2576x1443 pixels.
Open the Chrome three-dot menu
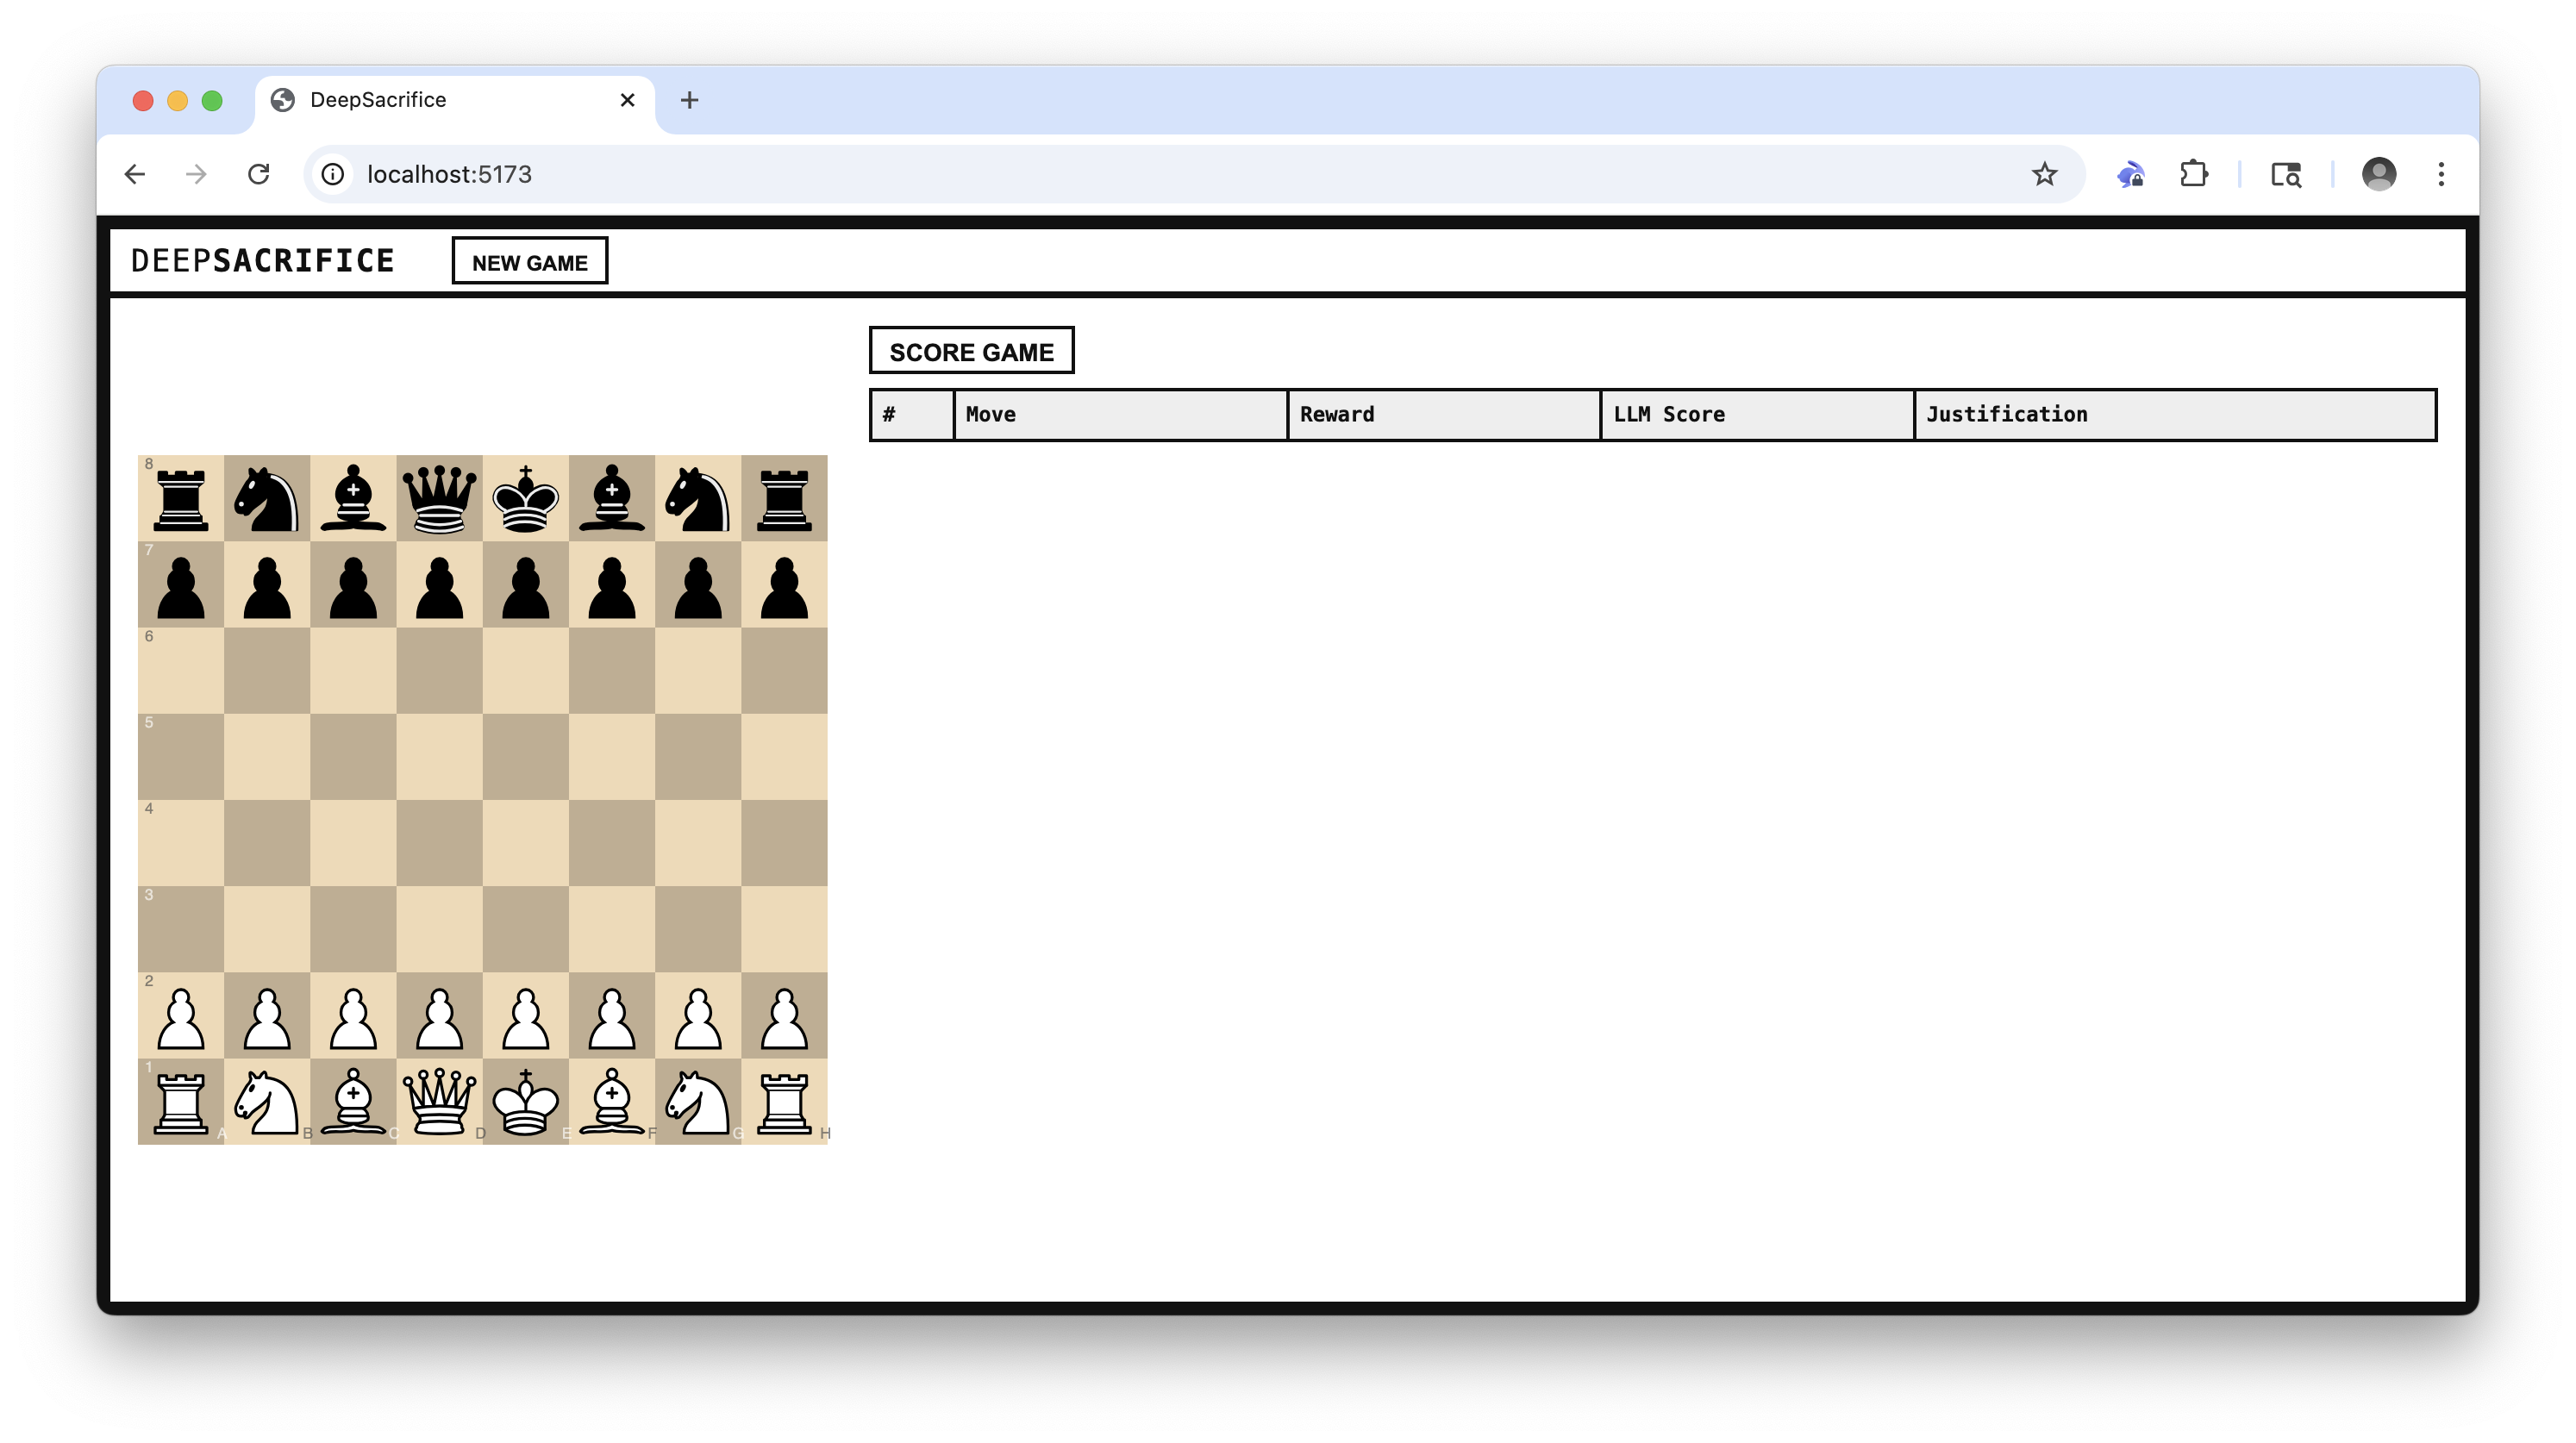[2441, 174]
